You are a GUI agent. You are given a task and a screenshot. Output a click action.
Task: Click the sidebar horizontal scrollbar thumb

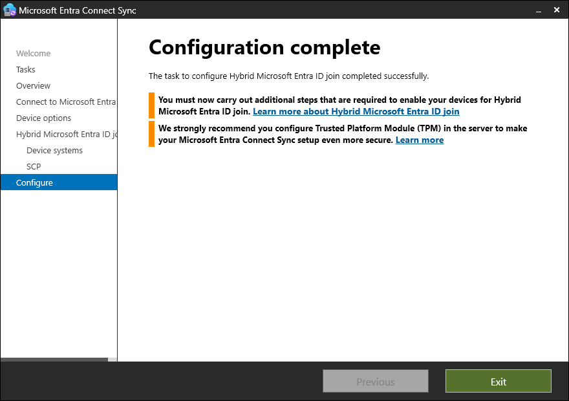[54, 360]
